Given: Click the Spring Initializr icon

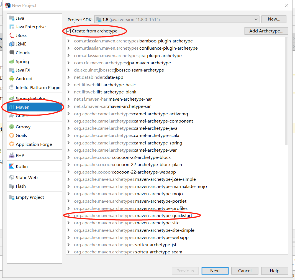Looking at the screenshot, I should [x=12, y=98].
